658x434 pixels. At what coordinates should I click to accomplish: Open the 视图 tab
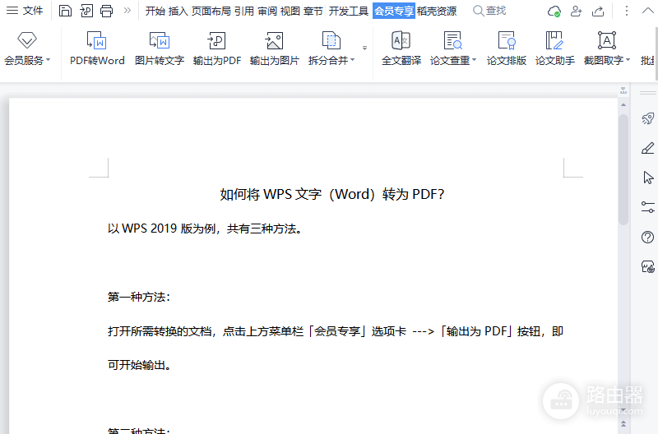[290, 11]
